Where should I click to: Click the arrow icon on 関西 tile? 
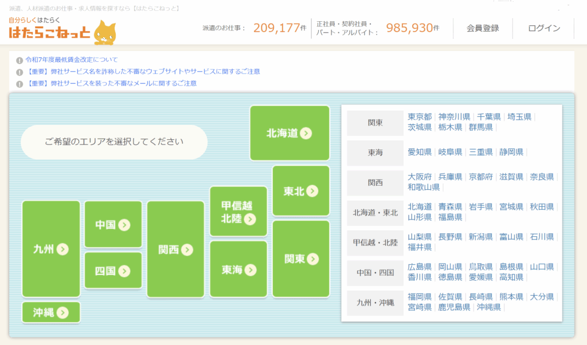tap(187, 250)
